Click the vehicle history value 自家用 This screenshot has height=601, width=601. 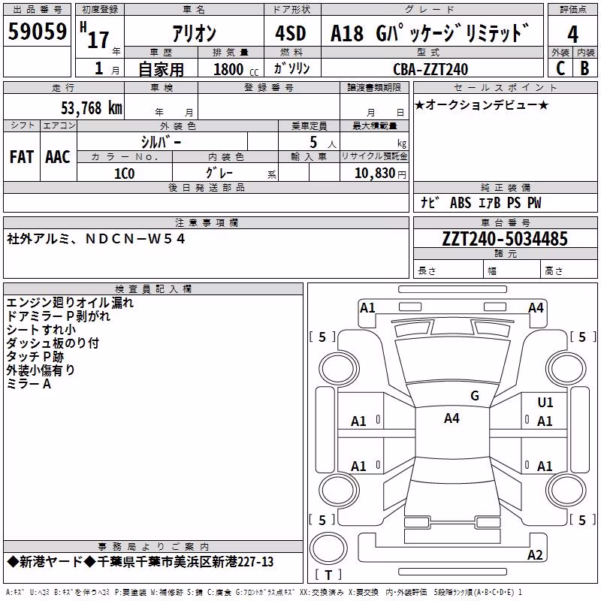tap(161, 69)
